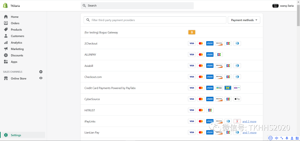Go to Settings in the sidebar
Viewport: 300px width, 141px height.
click(16, 135)
